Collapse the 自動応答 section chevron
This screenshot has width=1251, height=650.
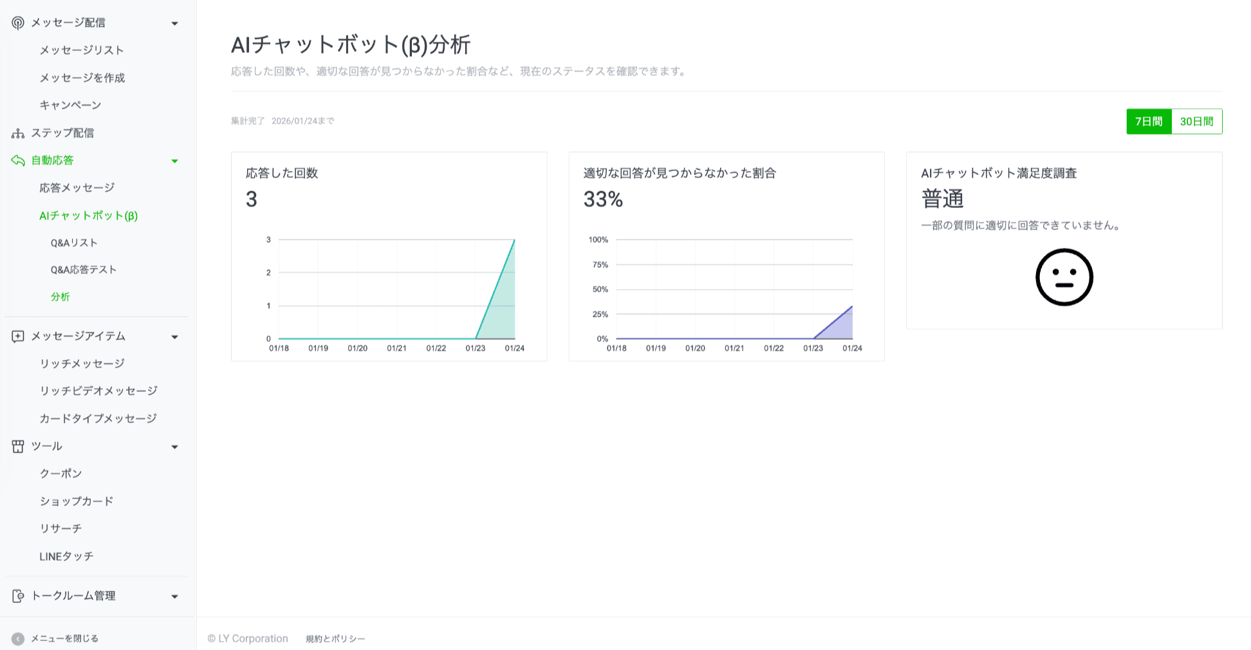point(174,161)
